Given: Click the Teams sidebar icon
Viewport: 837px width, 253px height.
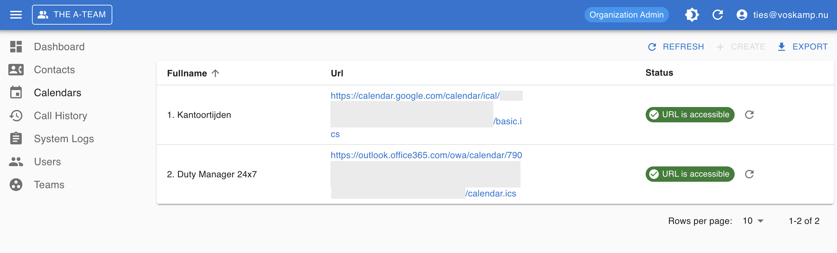Looking at the screenshot, I should [16, 185].
